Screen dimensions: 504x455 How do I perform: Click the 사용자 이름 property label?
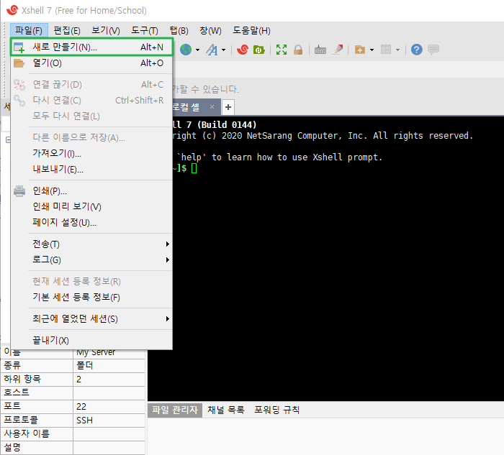point(27,434)
